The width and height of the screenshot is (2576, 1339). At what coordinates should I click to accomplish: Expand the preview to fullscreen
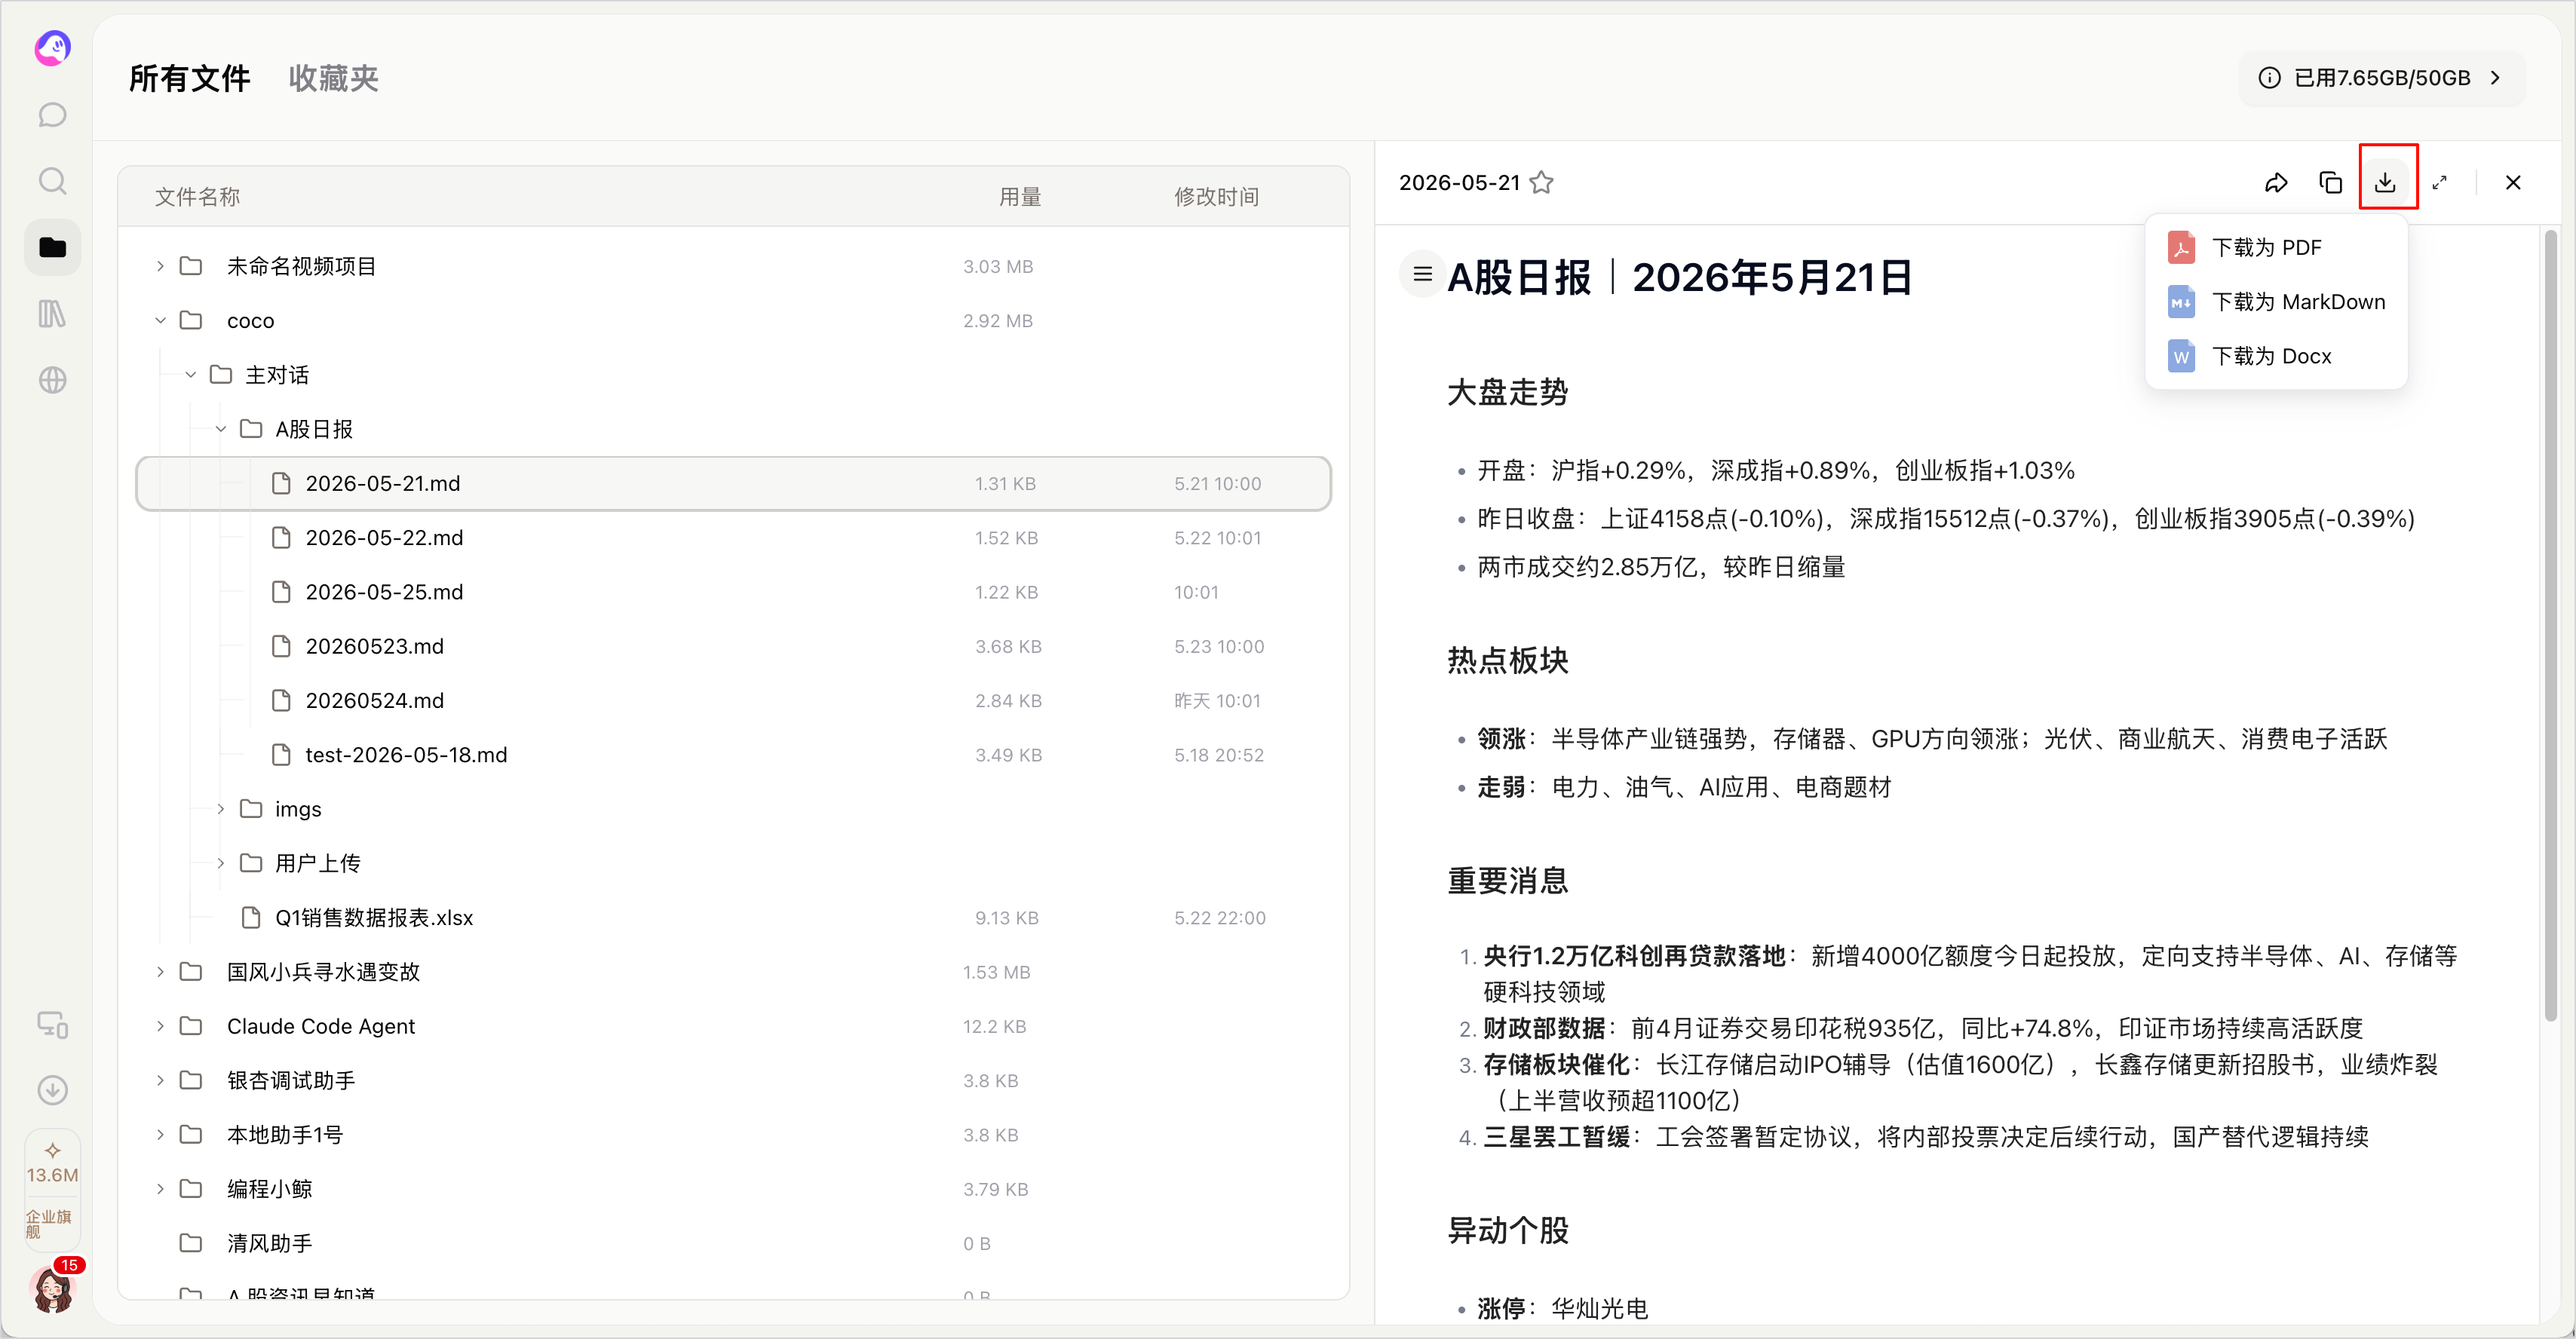tap(2440, 182)
